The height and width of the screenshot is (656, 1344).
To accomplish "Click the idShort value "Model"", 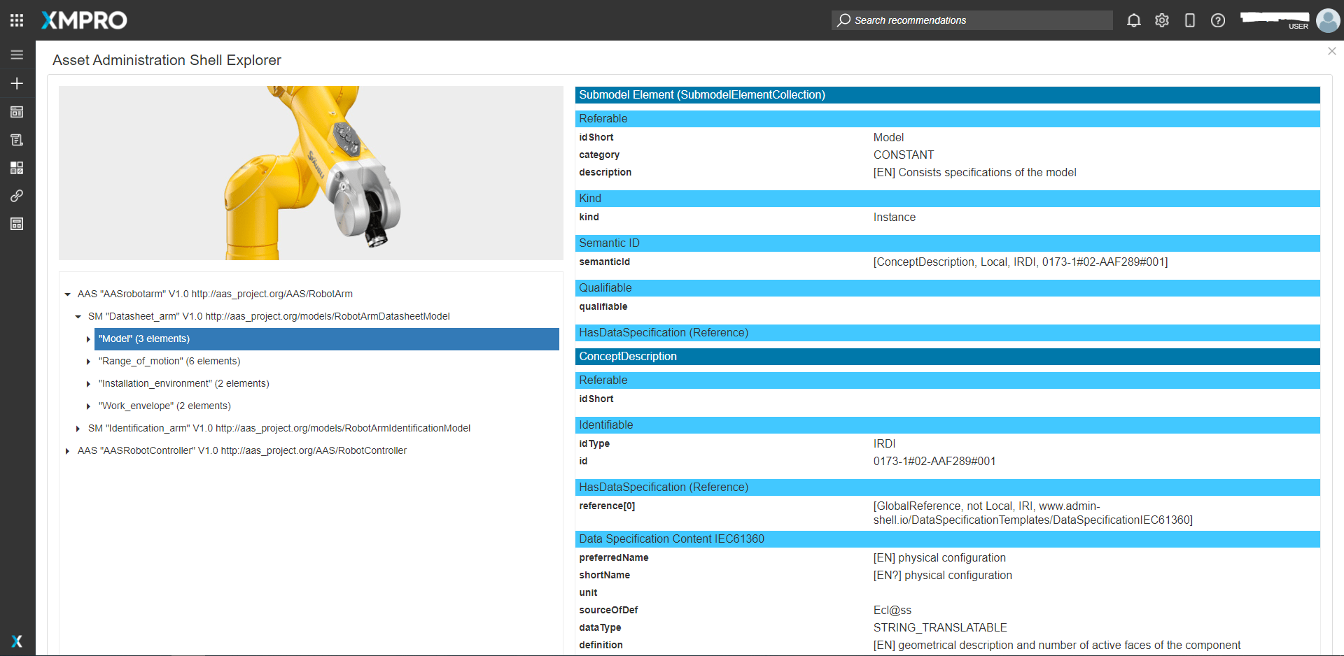I will tap(888, 138).
